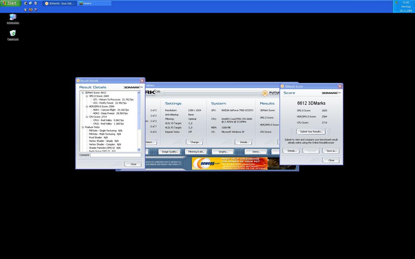This screenshot has height=259, width=415.
Task: Collapse the 3DMark Score: 6612 tree node
Action: pos(83,92)
